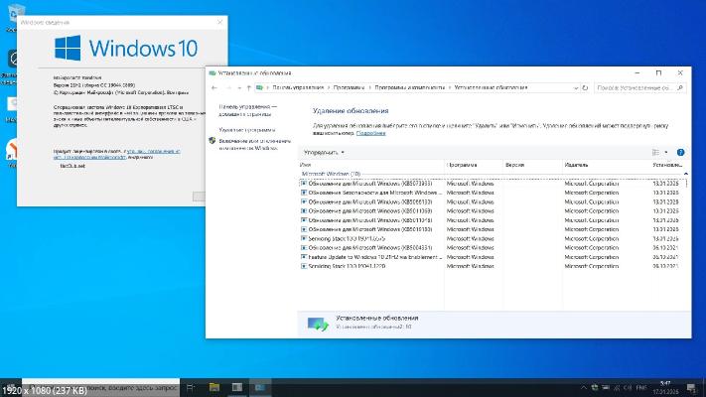Viewport: 706px width, 397px height.
Task: Click the view options icon in the toolbar
Action: [x=656, y=152]
